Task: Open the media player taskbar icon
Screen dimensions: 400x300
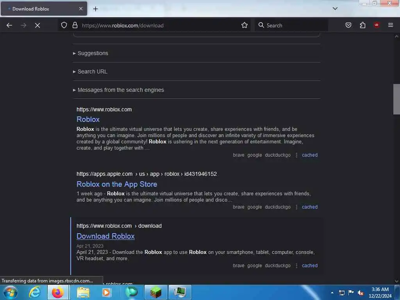Action: pyautogui.click(x=106, y=292)
